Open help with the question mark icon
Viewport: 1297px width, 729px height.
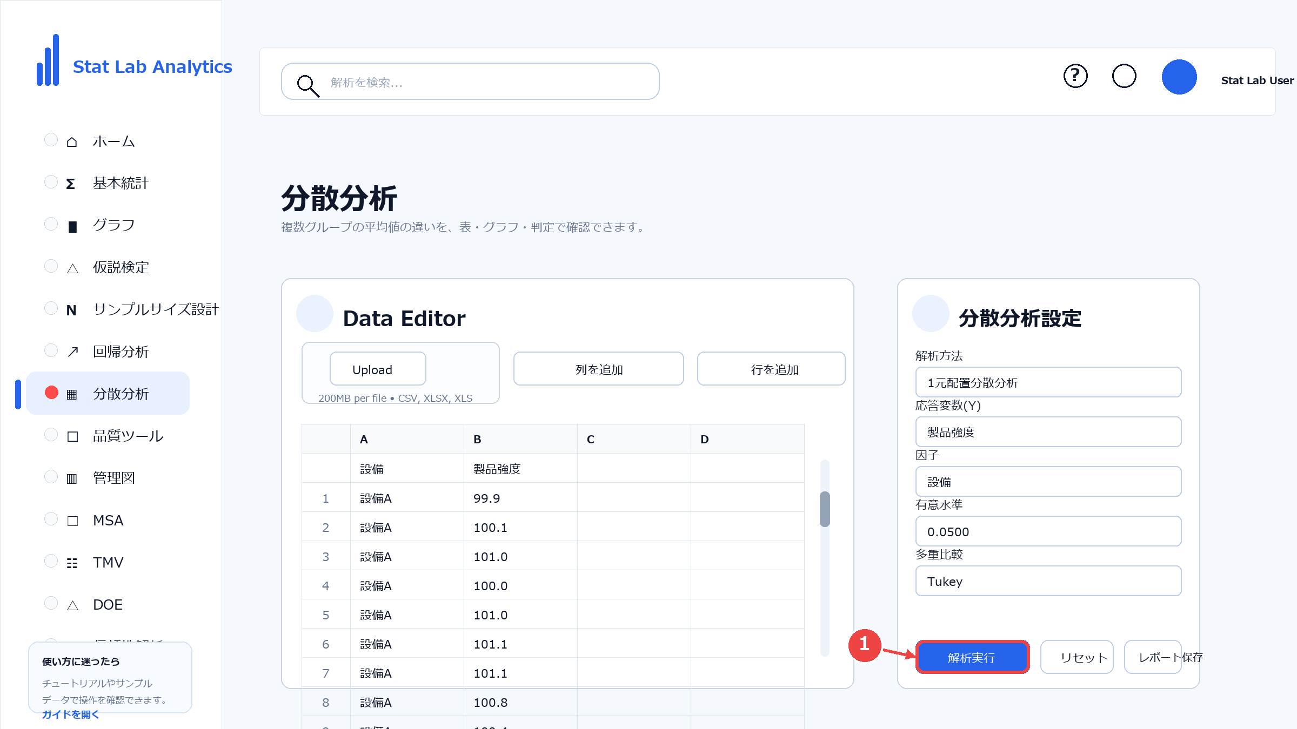coord(1075,76)
